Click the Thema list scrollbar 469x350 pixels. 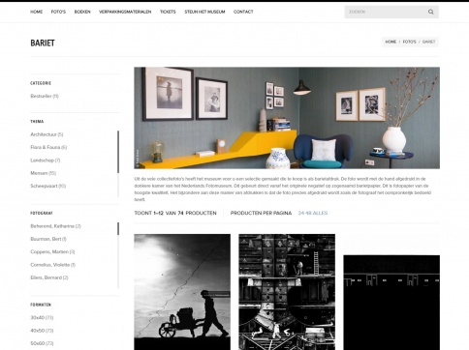118,152
